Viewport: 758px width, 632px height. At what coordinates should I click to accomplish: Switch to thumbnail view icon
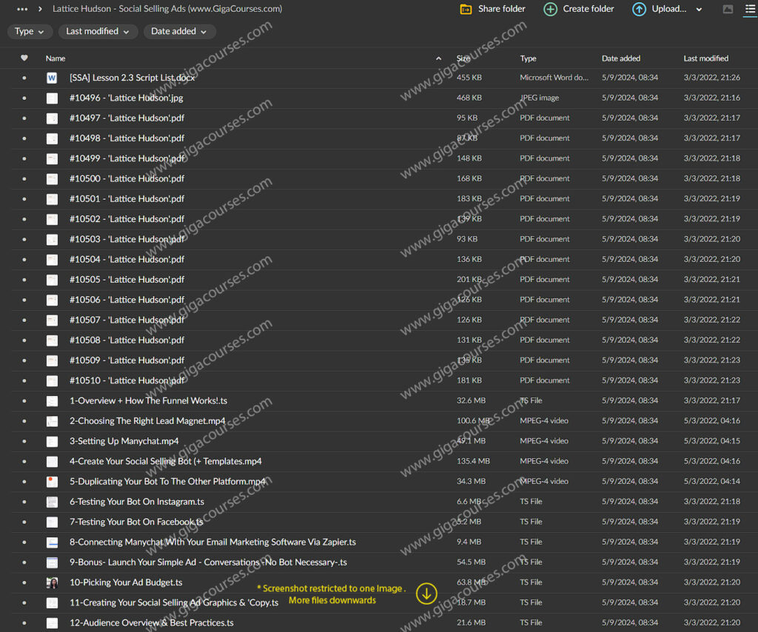click(728, 9)
